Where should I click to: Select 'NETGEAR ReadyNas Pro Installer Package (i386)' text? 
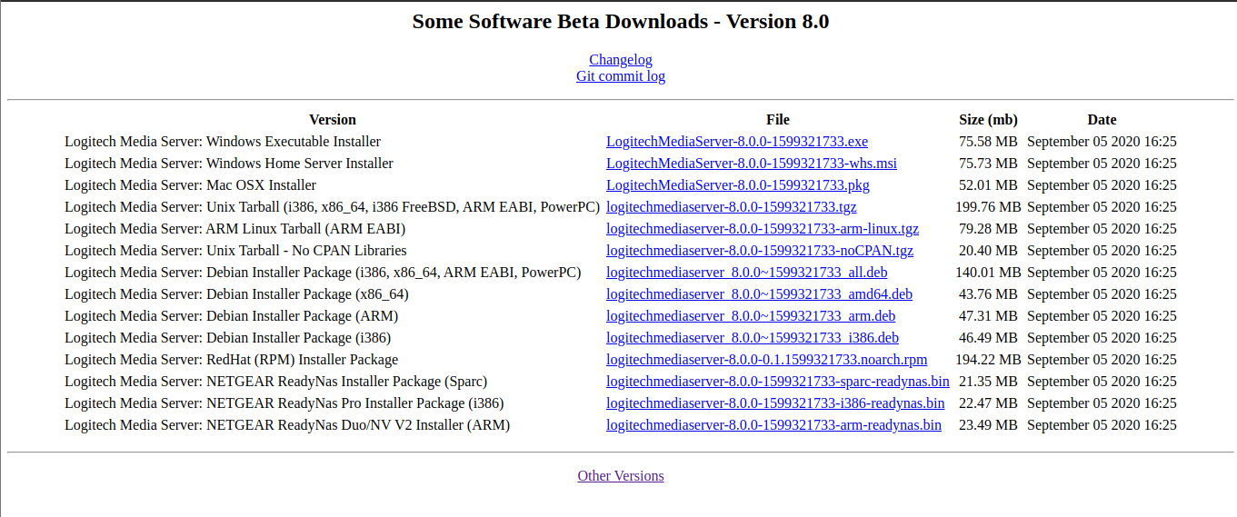(x=354, y=403)
